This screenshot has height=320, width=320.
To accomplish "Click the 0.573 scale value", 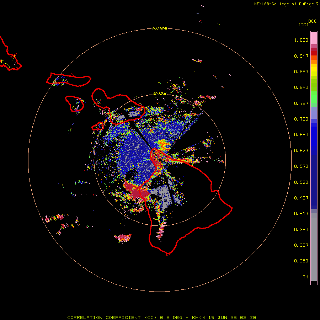I will coord(301,166).
